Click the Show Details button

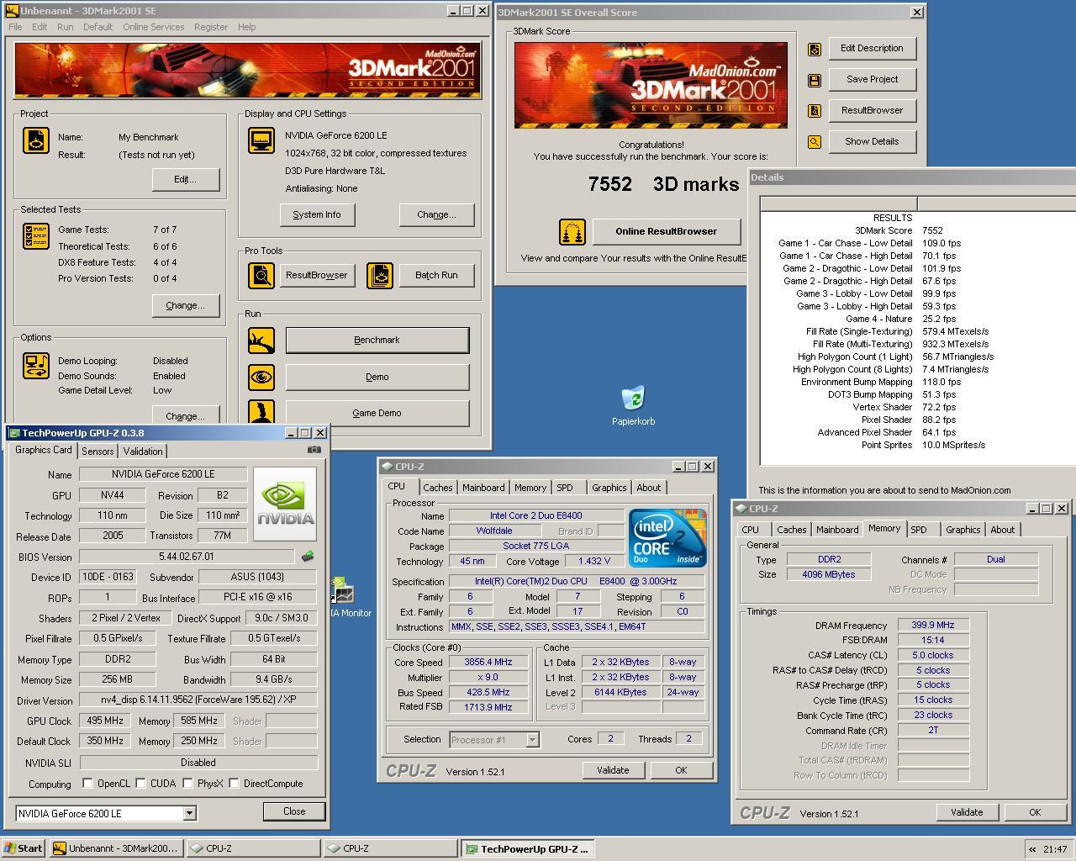pyautogui.click(x=872, y=142)
